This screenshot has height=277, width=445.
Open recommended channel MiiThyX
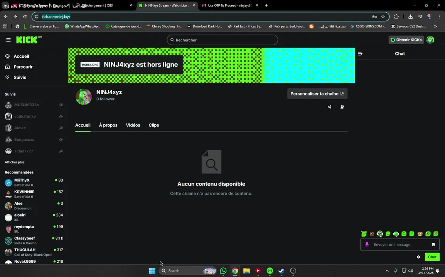34,183
